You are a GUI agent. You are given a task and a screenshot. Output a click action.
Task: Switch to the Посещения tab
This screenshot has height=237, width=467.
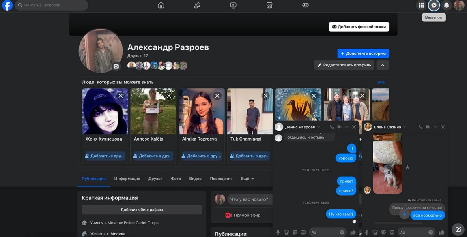(x=221, y=179)
